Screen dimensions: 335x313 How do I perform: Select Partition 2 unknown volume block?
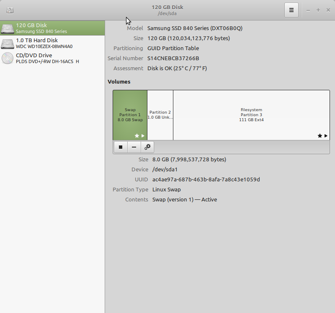(160, 115)
